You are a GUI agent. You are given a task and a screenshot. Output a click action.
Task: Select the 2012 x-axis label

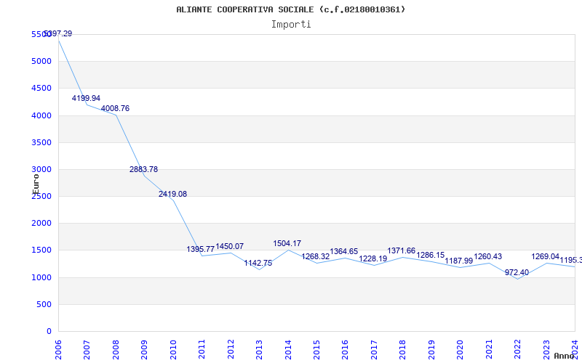(x=231, y=349)
